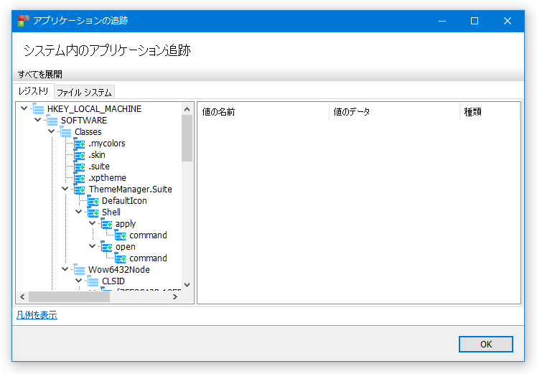The width and height of the screenshot is (537, 374).
Task: Confirm with the OK button
Action: click(485, 344)
